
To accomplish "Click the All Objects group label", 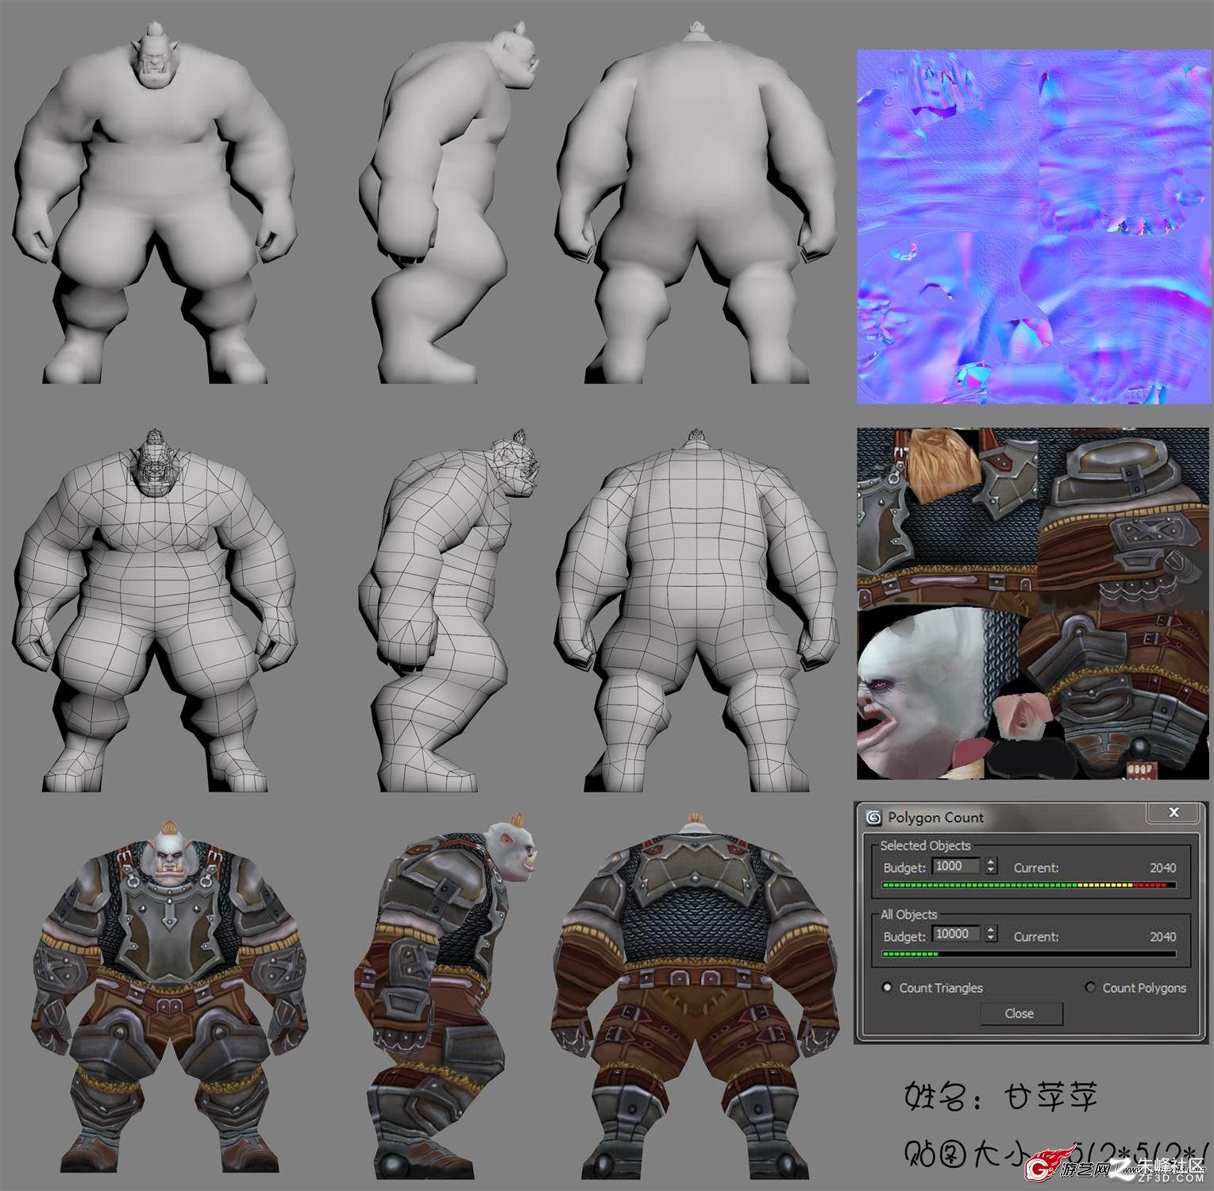I will [x=908, y=915].
